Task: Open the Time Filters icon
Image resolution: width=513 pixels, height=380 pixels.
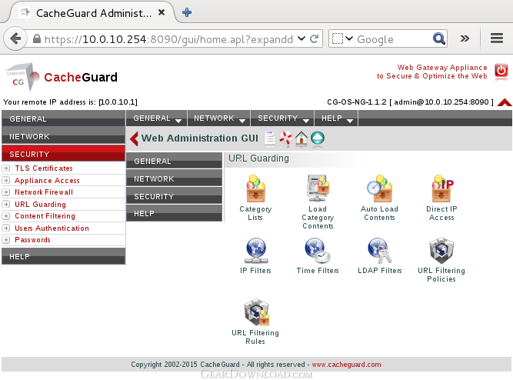Action: pos(318,251)
